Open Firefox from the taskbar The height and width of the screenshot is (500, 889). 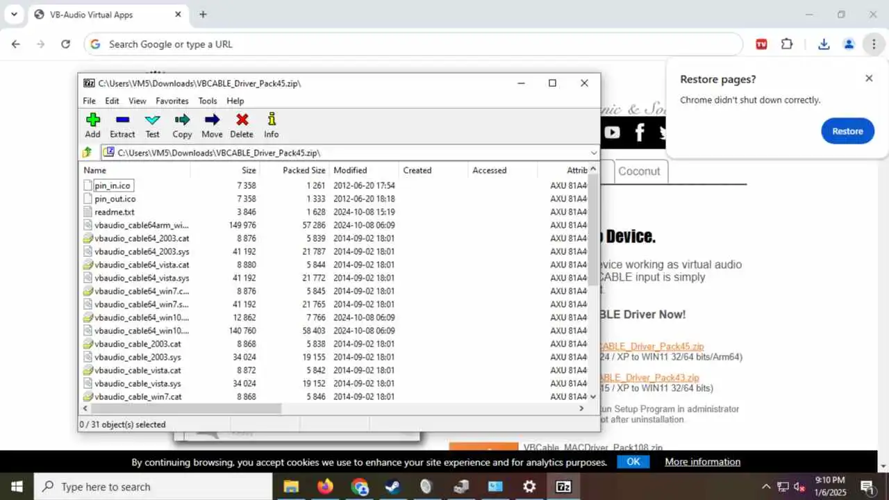(x=325, y=487)
